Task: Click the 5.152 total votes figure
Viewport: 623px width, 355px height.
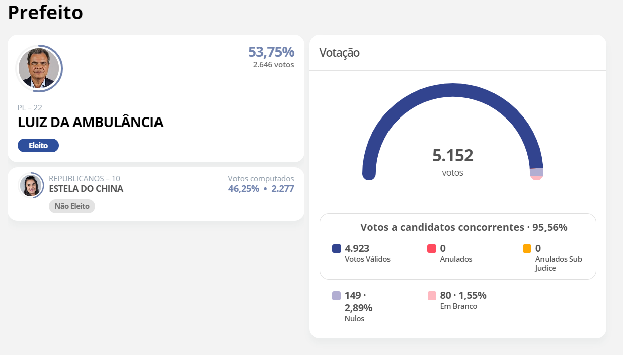Action: click(453, 155)
